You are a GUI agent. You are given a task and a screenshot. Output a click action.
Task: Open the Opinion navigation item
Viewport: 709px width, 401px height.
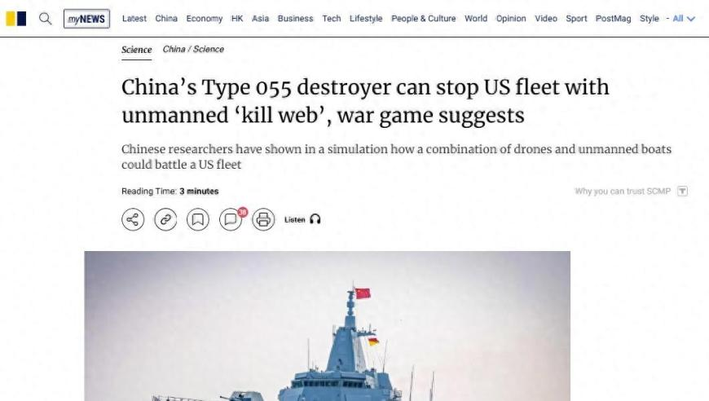point(511,19)
